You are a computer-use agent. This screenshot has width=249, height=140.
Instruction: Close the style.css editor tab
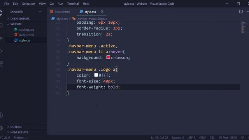tap(102, 12)
